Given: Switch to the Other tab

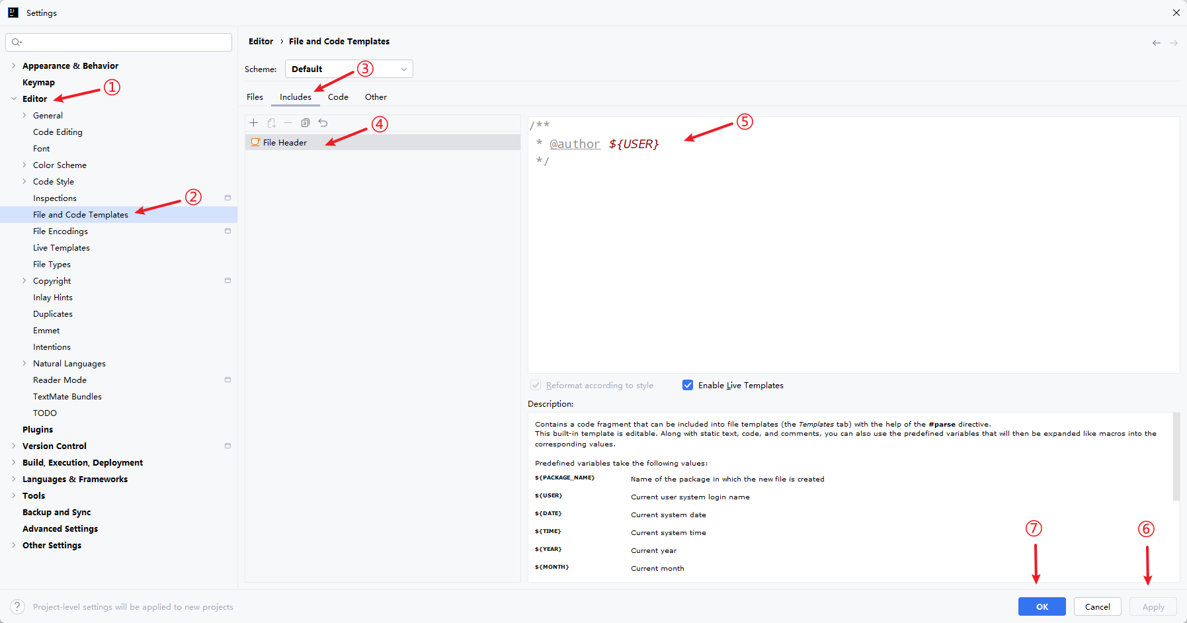Looking at the screenshot, I should [376, 97].
